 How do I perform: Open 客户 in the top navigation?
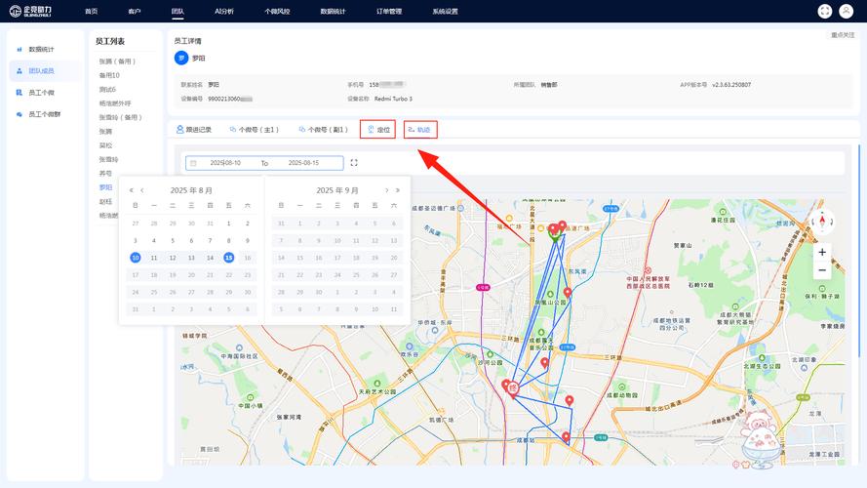pos(135,11)
